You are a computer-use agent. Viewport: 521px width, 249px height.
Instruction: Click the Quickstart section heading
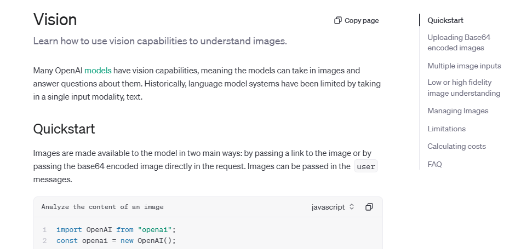click(x=64, y=129)
